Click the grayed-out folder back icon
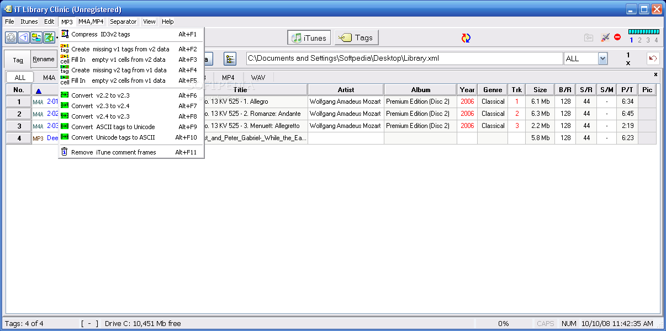The width and height of the screenshot is (666, 331). 589,38
